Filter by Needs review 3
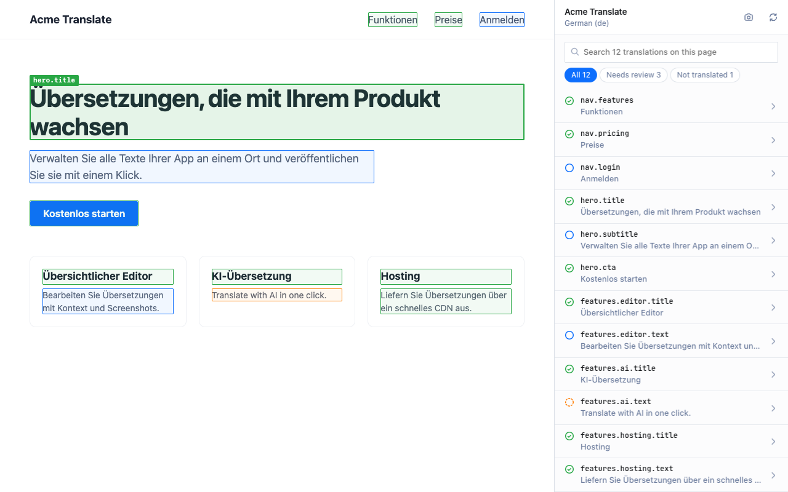This screenshot has width=788, height=492. pyautogui.click(x=633, y=75)
